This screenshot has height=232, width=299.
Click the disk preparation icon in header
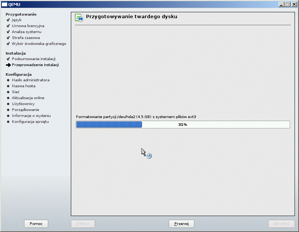pyautogui.click(x=79, y=17)
